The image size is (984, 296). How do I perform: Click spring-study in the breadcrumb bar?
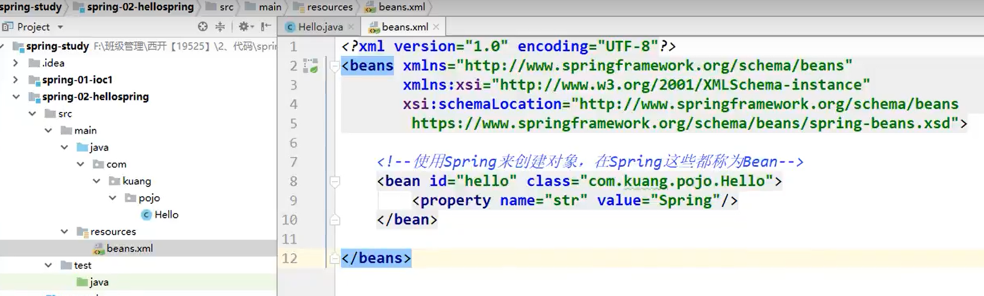click(31, 7)
